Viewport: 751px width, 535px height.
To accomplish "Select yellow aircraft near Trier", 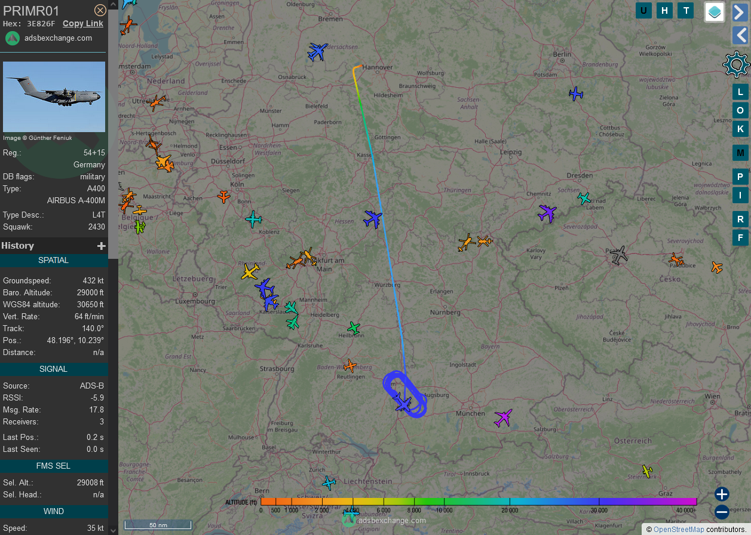I will (250, 272).
